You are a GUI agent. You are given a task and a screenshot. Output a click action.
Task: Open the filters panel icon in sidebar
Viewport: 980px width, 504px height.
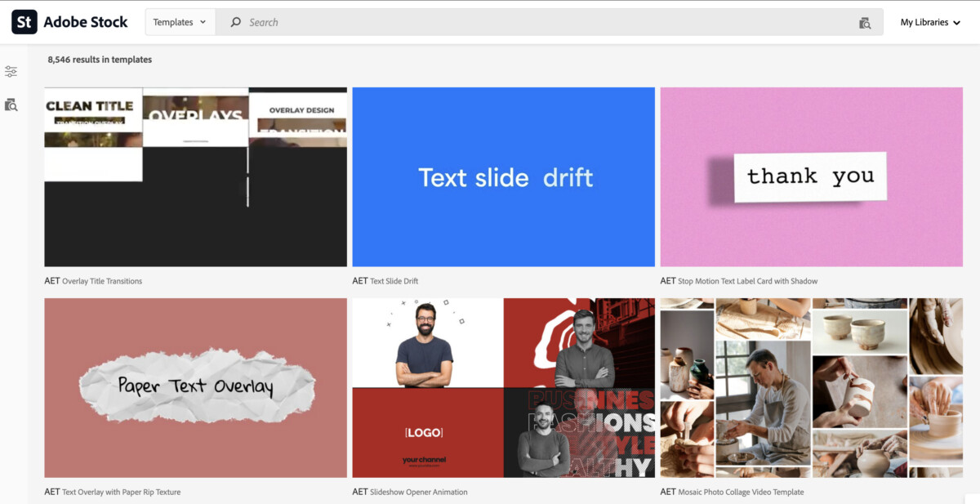[x=11, y=72]
